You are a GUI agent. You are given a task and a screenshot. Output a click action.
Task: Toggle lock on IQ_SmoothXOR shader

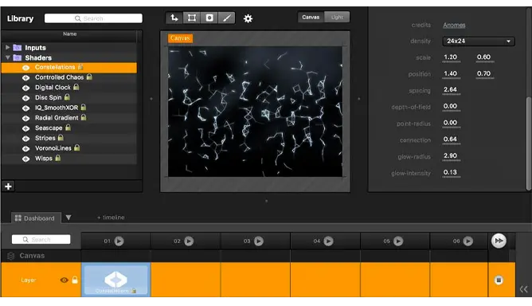(x=84, y=108)
